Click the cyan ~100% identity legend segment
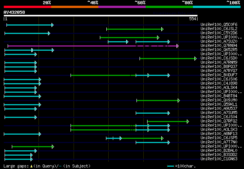Image resolution: width=244 pixels, height=169 pixels. [217, 7]
